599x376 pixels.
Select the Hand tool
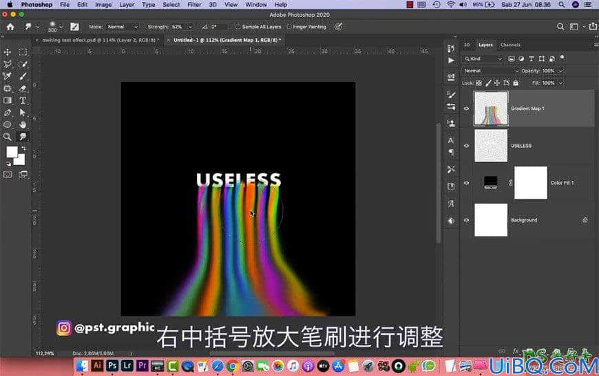tap(23, 124)
